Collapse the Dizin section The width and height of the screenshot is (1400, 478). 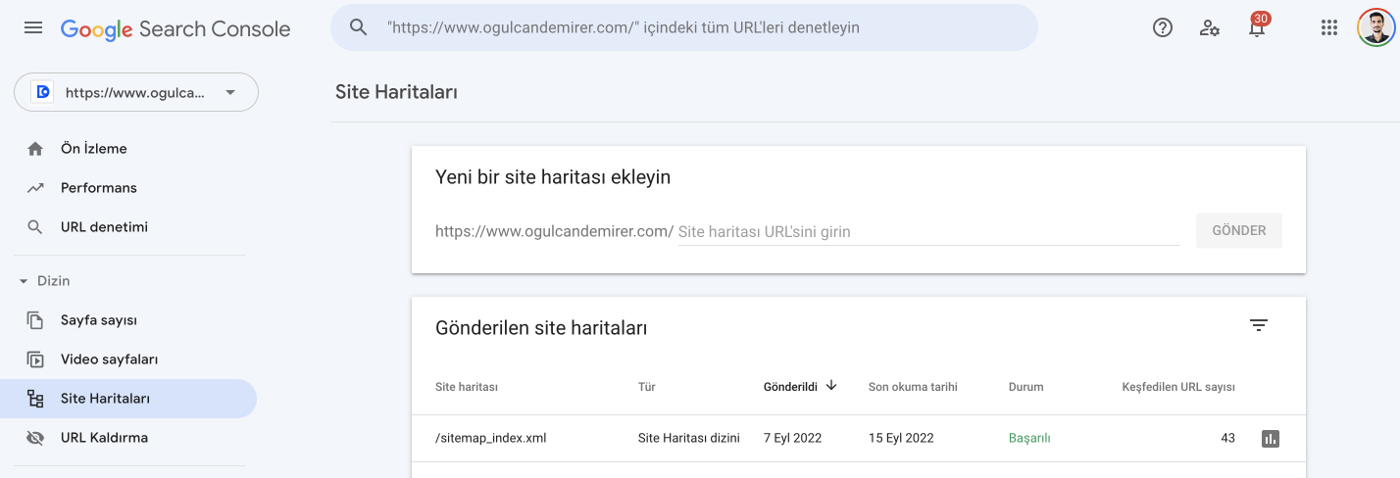pyautogui.click(x=24, y=281)
